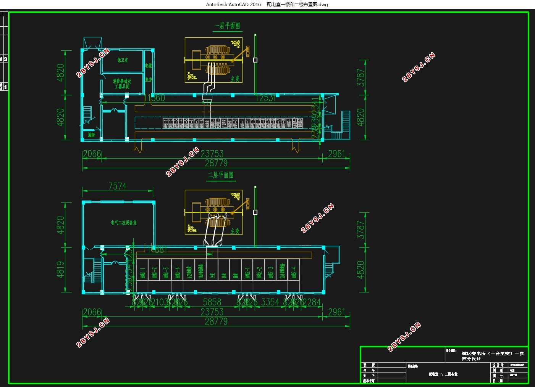Click the 镇区变电所 project title text

coord(493,356)
